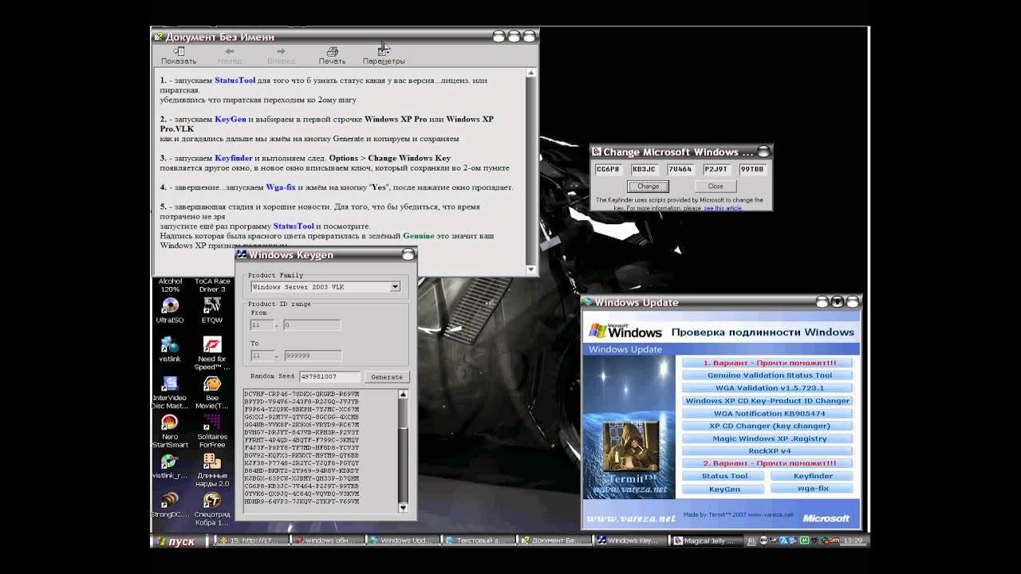Viewport: 1021px width, 574px height.
Task: Open Alcohol 120% desktop shortcut
Action: (170, 284)
